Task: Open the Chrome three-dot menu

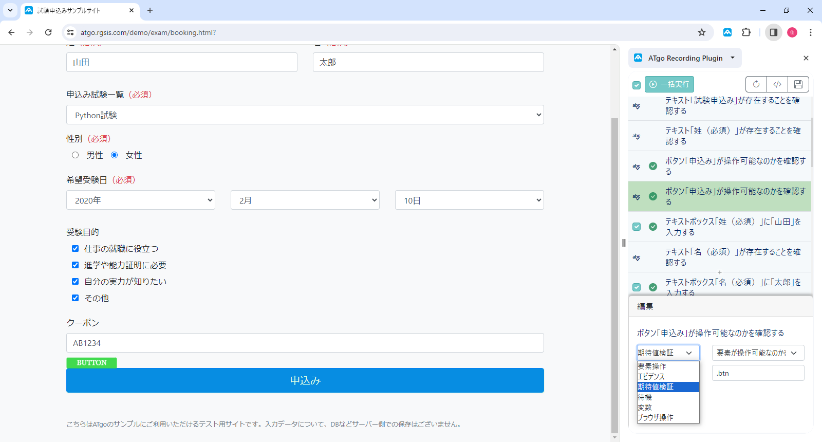Action: (x=811, y=32)
